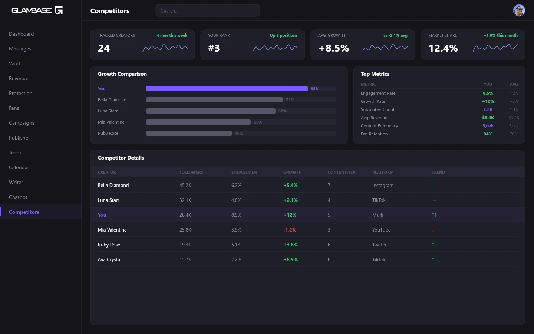Viewport: 534px width, 334px height.
Task: Select Chatbot in the sidebar
Action: pyautogui.click(x=18, y=197)
